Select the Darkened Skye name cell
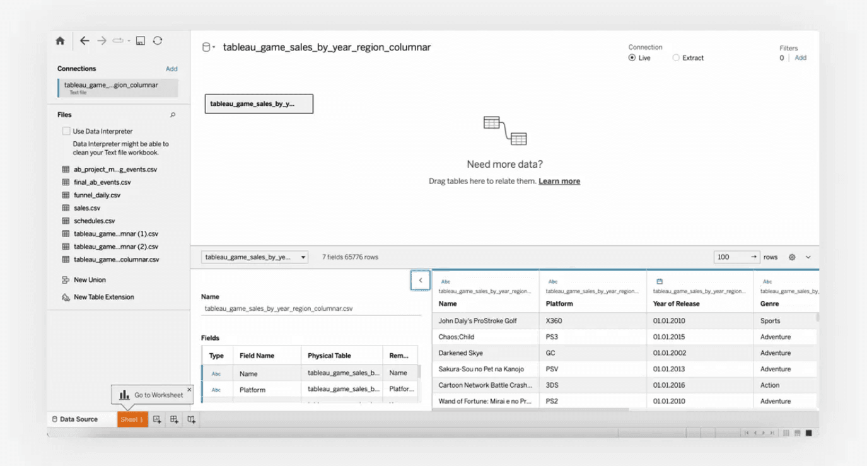867x466 pixels. 486,353
